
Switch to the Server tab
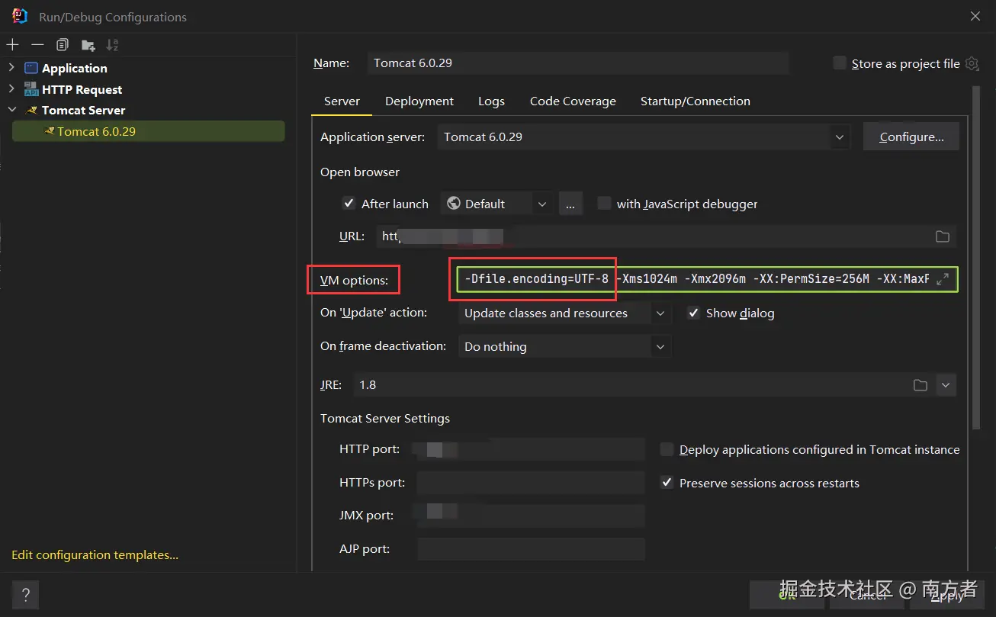pyautogui.click(x=342, y=101)
